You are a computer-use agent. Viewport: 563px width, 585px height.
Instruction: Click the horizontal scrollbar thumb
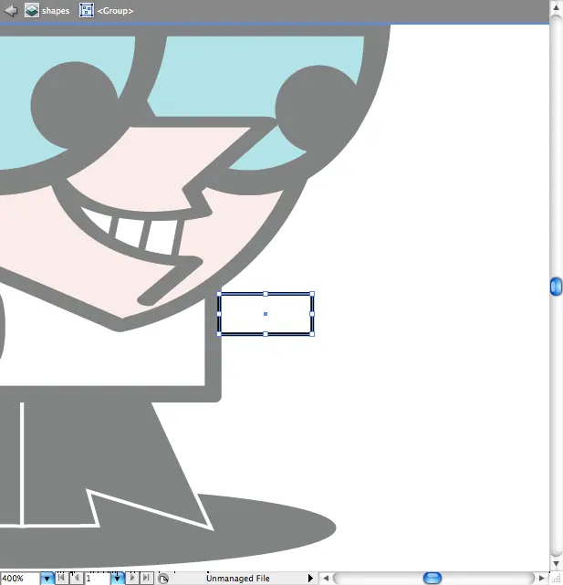pyautogui.click(x=433, y=579)
